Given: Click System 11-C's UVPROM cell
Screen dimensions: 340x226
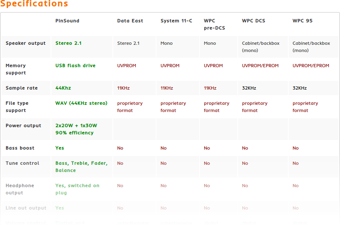Looking at the screenshot, I should (x=170, y=66).
